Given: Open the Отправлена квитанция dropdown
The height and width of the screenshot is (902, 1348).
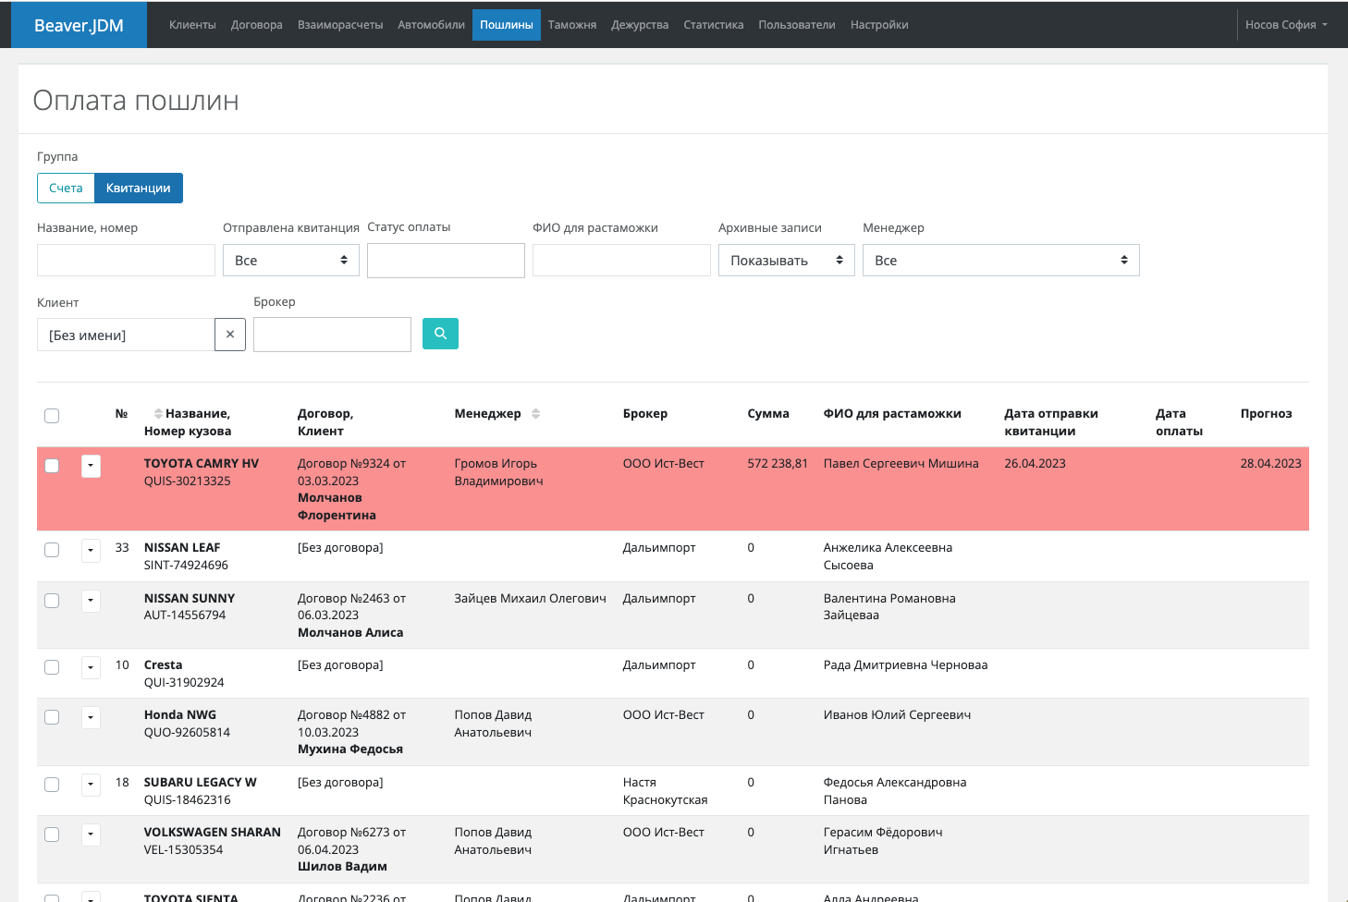Looking at the screenshot, I should (290, 261).
